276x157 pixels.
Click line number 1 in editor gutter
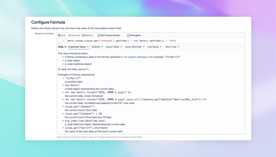(64, 41)
